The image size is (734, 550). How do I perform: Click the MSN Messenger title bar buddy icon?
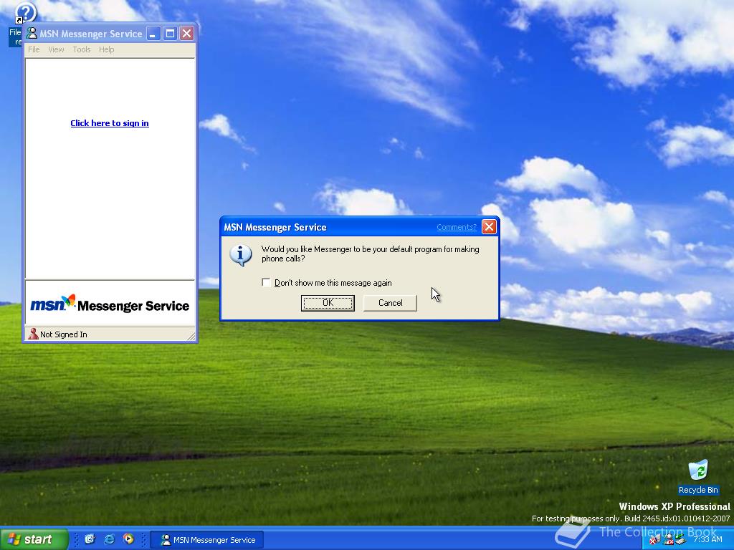pyautogui.click(x=32, y=33)
